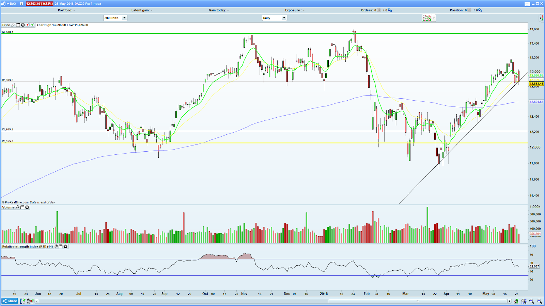Image resolution: width=545 pixels, height=306 pixels.
Task: Click the 13,600 label on price axis
Action: coord(534,29)
